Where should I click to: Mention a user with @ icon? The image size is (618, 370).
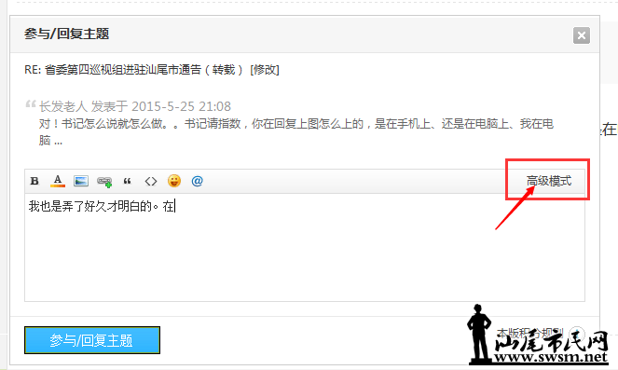click(x=197, y=181)
